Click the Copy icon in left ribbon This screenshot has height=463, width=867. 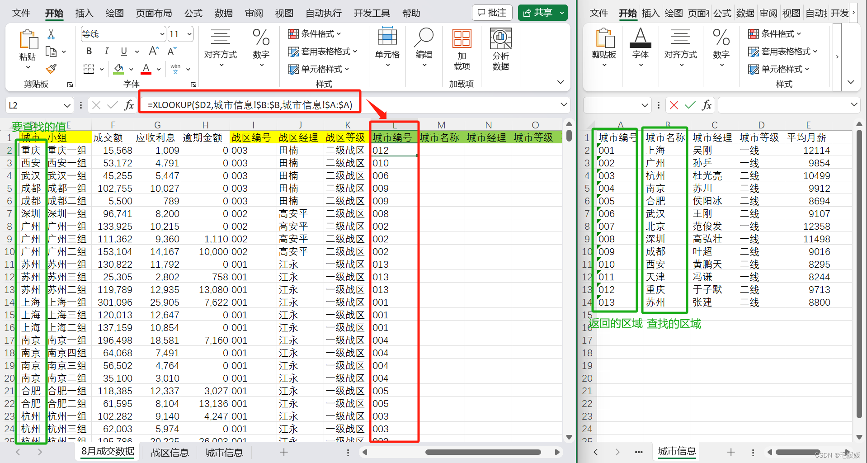51,52
